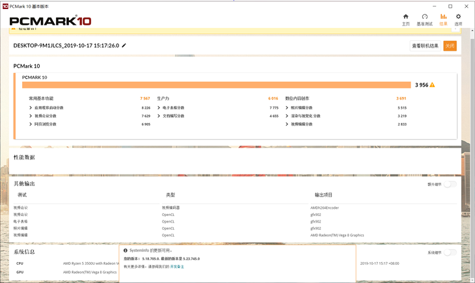Maximize the PCMark 10 window
This screenshot has width=475, height=283.
pos(450,7)
